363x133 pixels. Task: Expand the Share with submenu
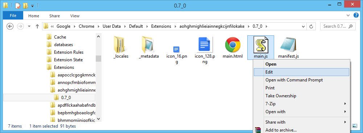pos(301,122)
